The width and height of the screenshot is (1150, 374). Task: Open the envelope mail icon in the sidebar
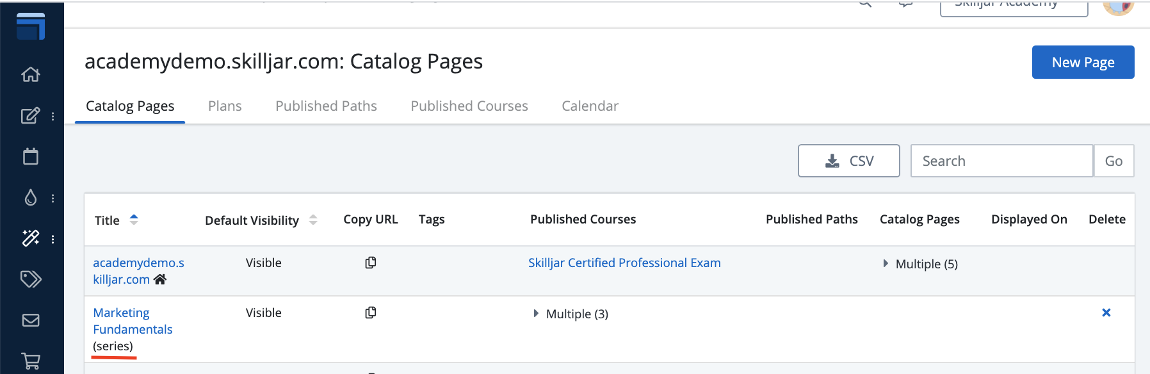pos(31,320)
